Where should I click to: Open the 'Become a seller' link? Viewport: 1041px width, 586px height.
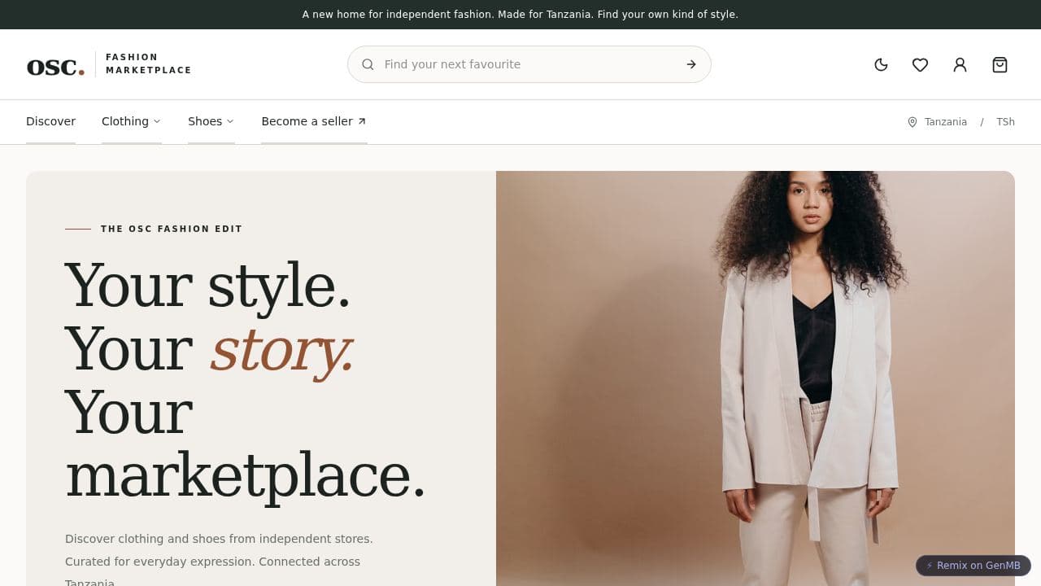pos(314,121)
